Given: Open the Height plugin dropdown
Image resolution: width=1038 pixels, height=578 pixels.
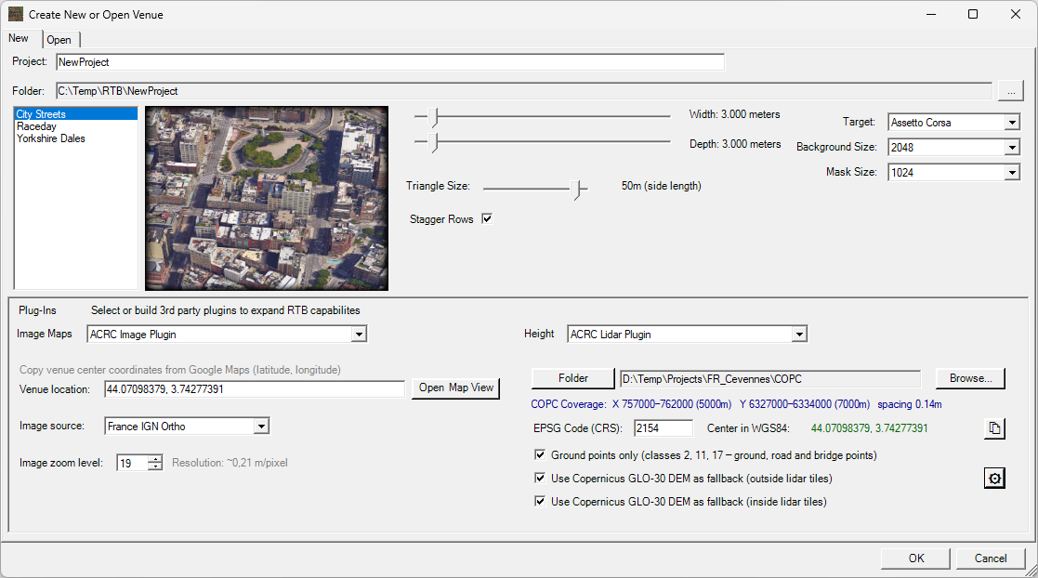Looking at the screenshot, I should [798, 335].
